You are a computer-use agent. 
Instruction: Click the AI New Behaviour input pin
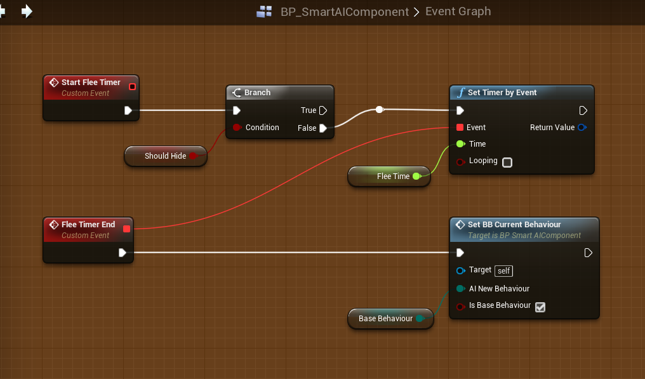[460, 288]
